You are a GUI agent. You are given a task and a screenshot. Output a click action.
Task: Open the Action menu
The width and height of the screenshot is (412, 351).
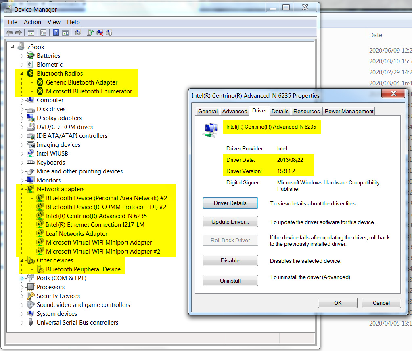coord(32,22)
